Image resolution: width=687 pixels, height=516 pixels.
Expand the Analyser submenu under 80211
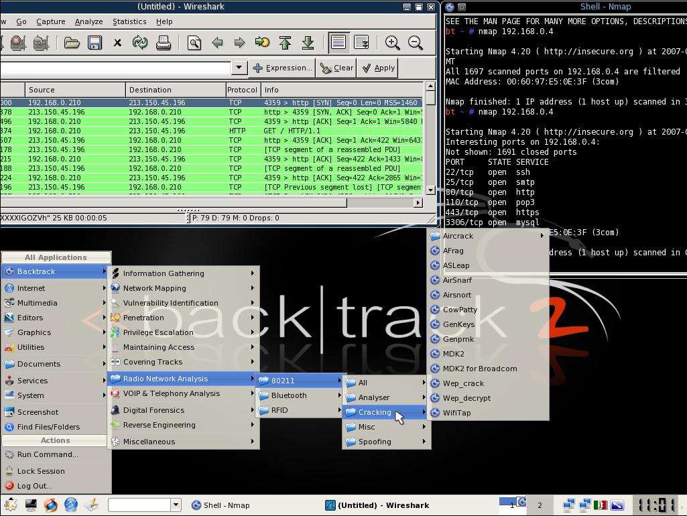(387, 398)
